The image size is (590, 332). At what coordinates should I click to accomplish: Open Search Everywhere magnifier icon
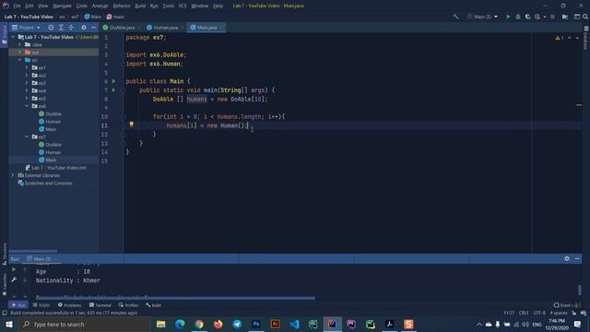tap(585, 17)
